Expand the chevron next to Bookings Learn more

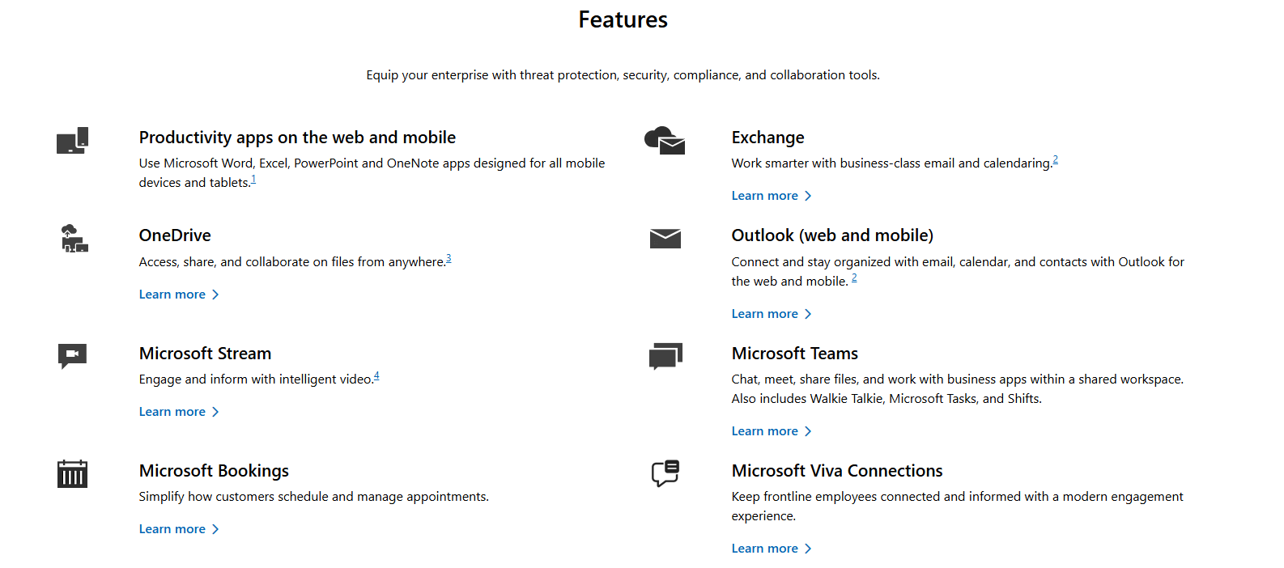[x=215, y=529]
